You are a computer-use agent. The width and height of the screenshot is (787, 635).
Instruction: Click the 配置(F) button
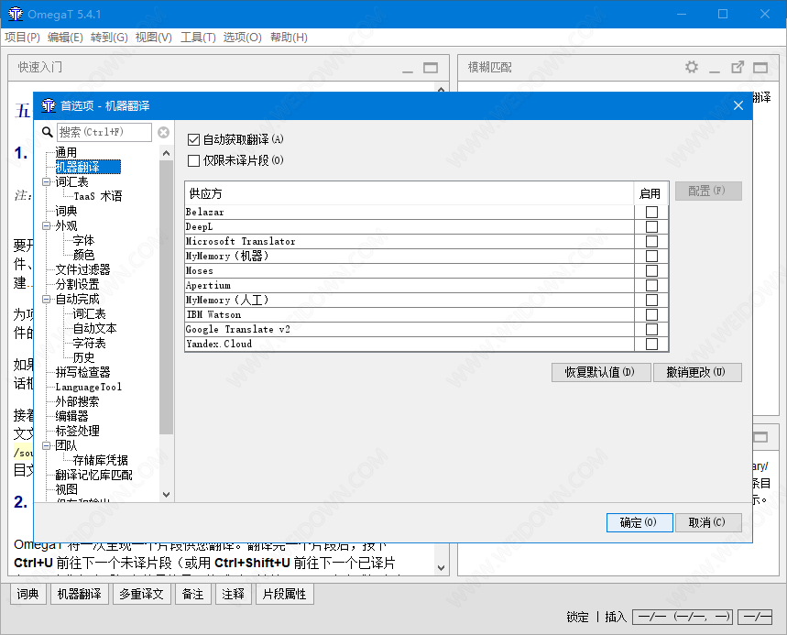point(707,191)
